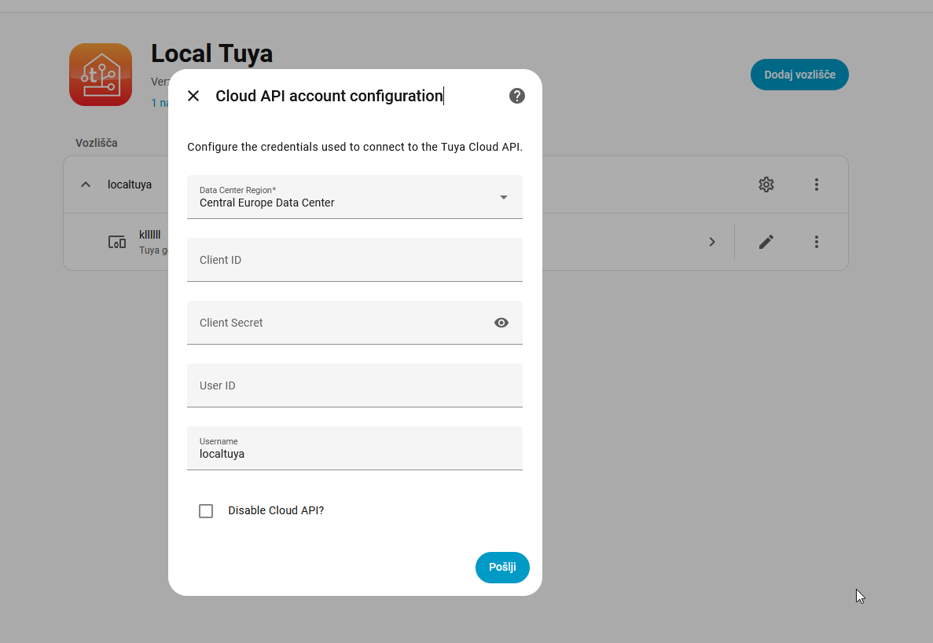Open kllllll device details right chevron
The height and width of the screenshot is (643, 933).
click(711, 242)
